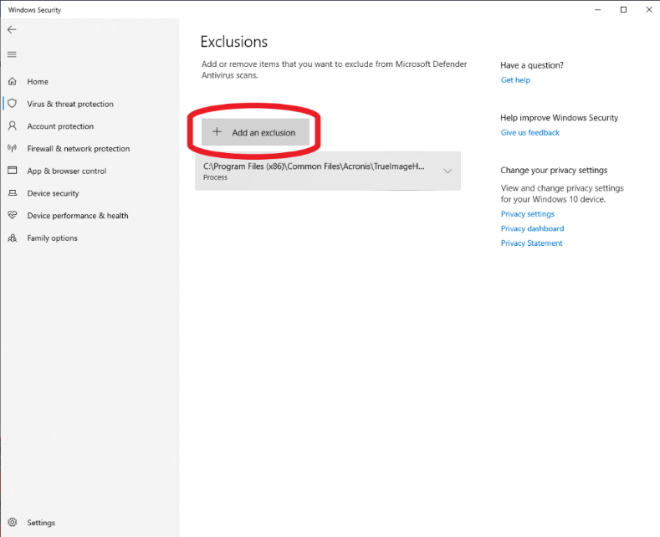Click the firewall antenna icon

coord(13,148)
